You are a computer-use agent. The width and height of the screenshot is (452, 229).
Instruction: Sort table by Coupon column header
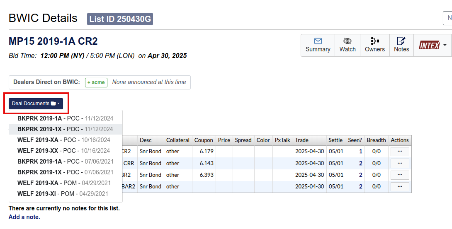[204, 140]
